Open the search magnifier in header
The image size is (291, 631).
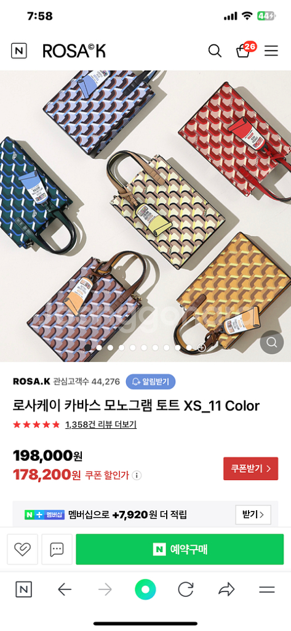pos(215,51)
